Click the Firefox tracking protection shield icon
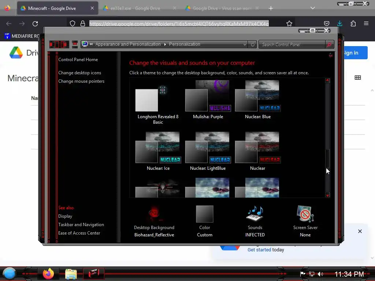This screenshot has width=375, height=281. pyautogui.click(x=73, y=23)
